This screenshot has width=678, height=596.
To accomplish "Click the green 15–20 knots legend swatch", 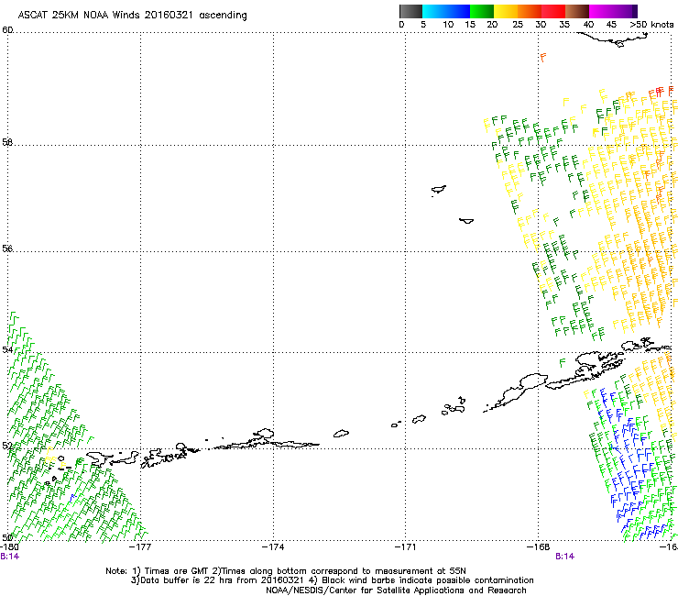I will click(482, 11).
